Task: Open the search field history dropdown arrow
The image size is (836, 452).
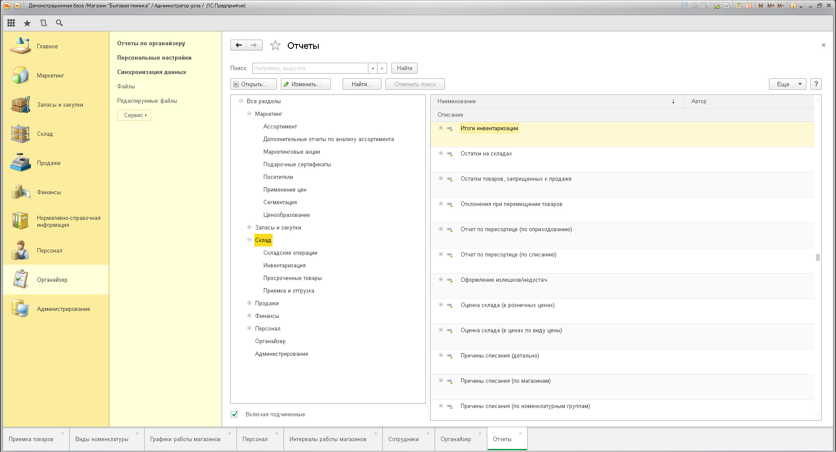Action: click(373, 68)
